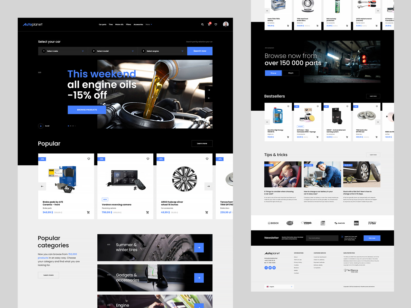
Task: Click the next arrow on the Popular carousel
Action: (208, 186)
